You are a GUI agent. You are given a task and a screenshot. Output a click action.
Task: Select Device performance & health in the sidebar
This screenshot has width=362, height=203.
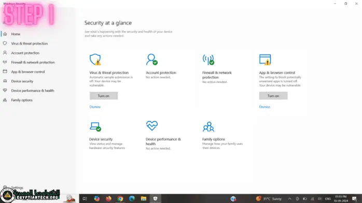point(33,91)
